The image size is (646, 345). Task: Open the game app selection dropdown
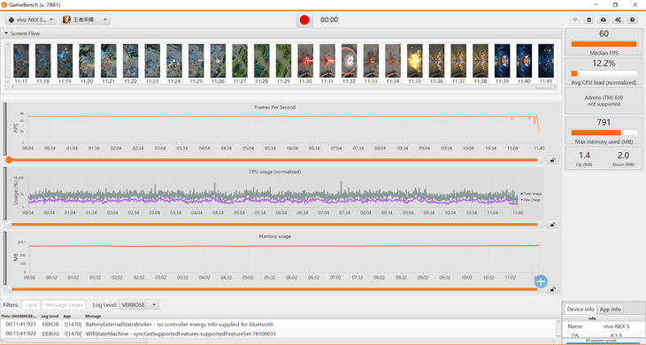[84, 19]
